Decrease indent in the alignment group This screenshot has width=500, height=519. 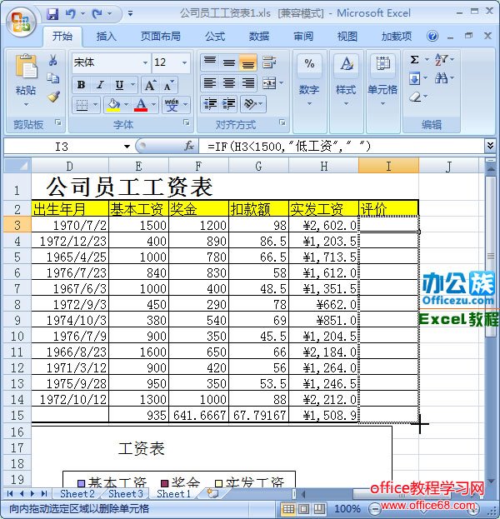tap(210, 104)
